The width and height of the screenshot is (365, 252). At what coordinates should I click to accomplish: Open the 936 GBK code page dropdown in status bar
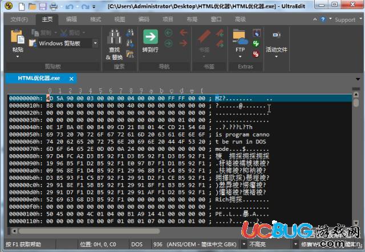[x=244, y=244]
